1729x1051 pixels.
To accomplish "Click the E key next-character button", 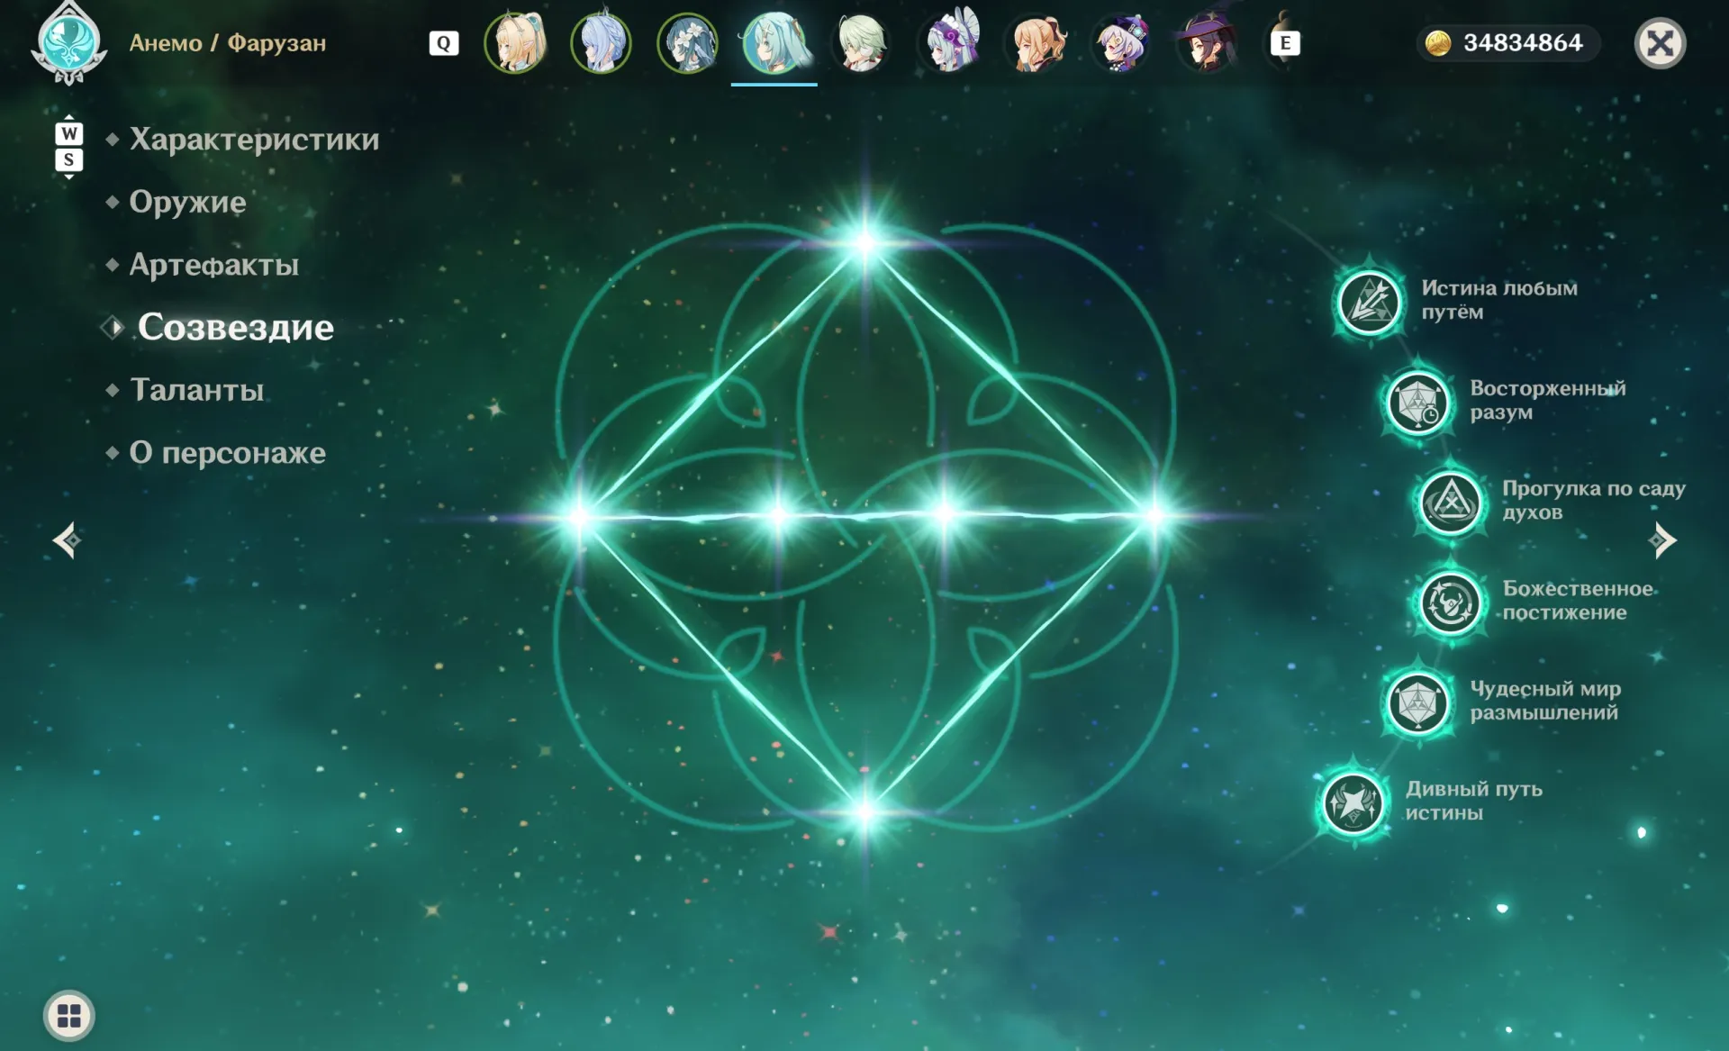I will click(1285, 42).
